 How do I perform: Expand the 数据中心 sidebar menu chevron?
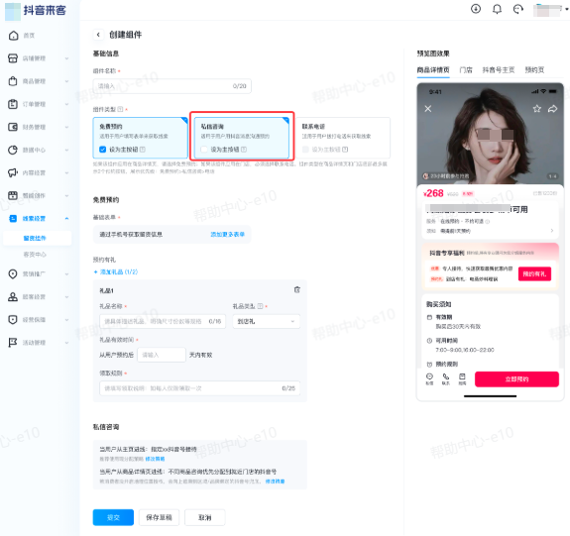[x=66, y=150]
